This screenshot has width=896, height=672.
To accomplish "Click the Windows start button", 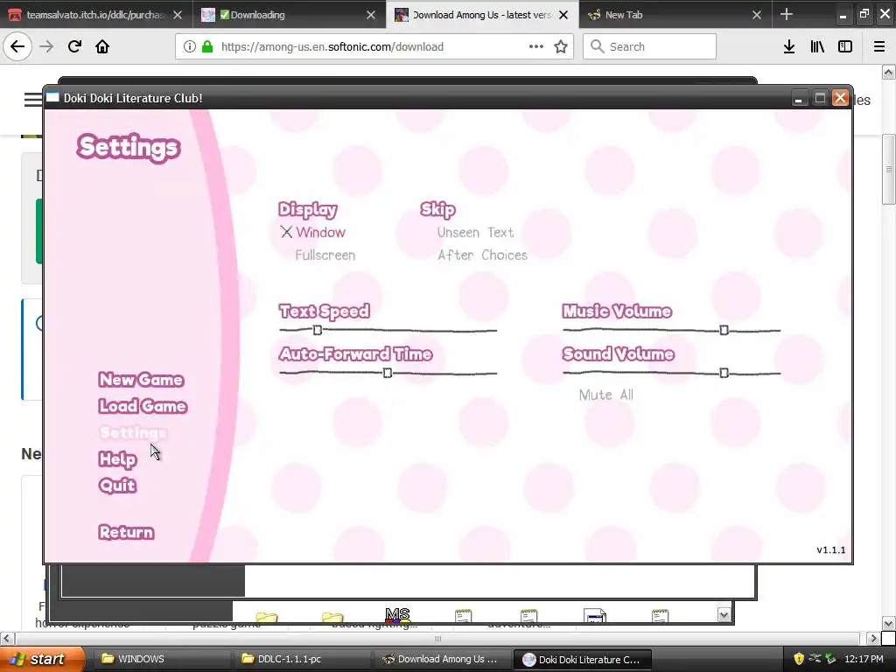I will (41, 659).
